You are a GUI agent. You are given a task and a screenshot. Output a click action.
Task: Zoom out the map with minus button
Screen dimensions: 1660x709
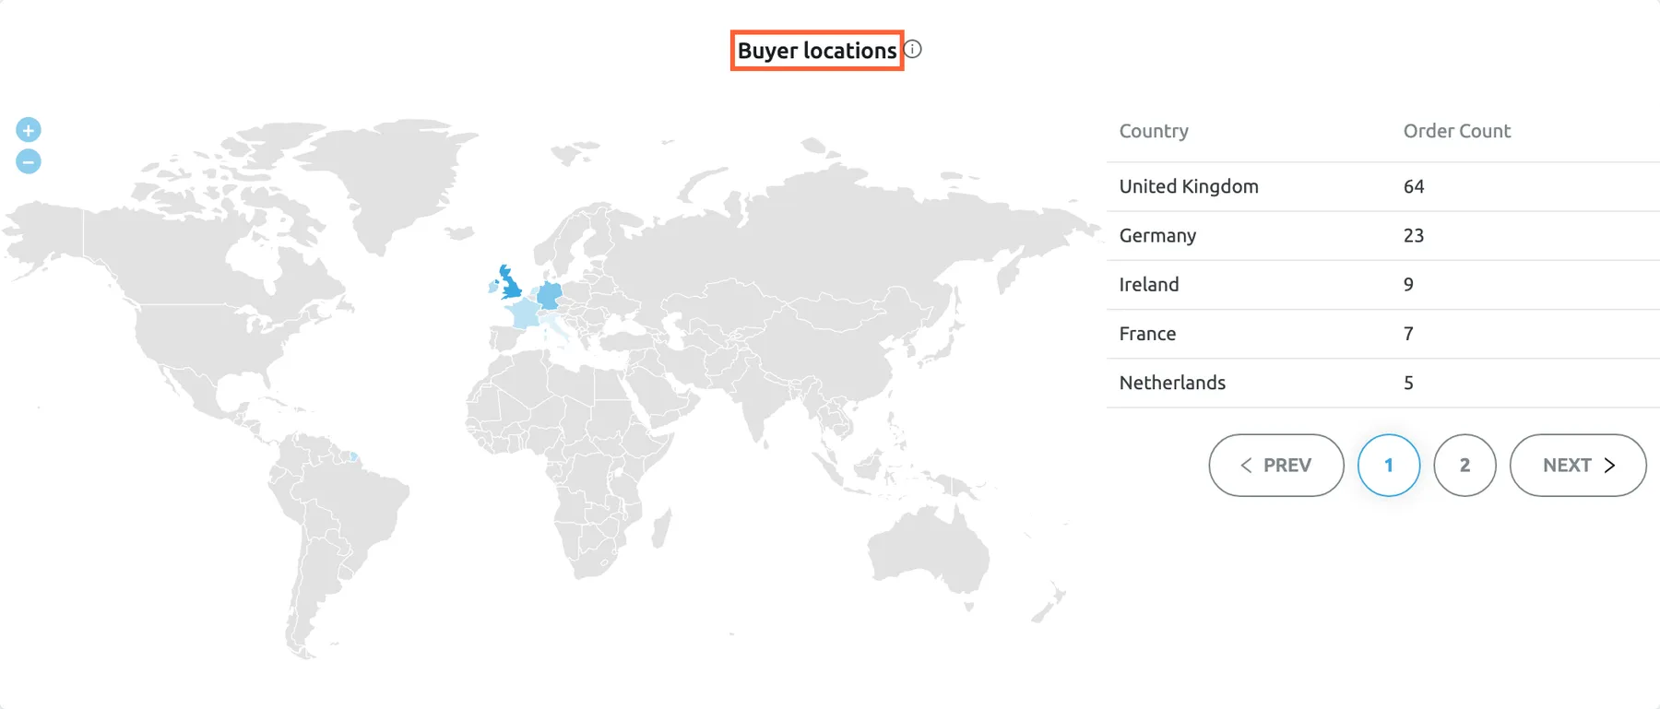(x=29, y=161)
